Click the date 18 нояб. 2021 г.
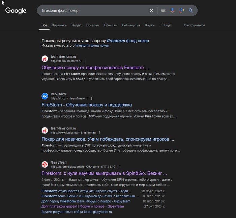Screen dimensions: 236x218 point(153,191)
